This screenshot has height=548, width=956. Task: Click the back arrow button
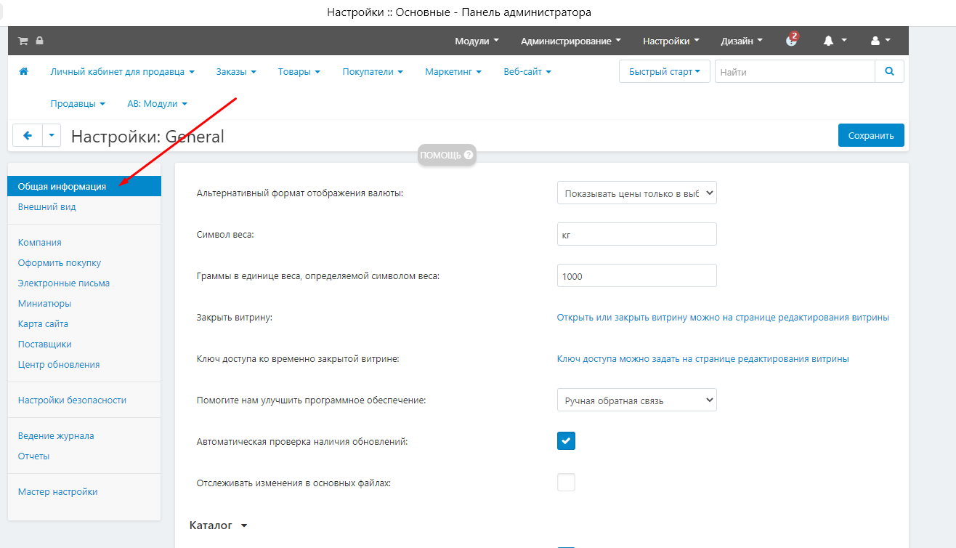[x=28, y=135]
